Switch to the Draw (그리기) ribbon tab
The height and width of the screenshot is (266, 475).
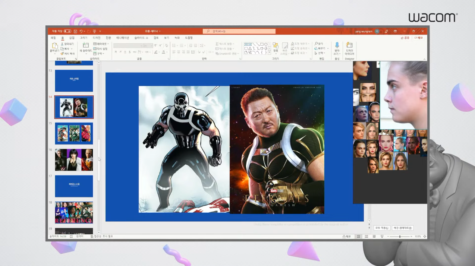[x=84, y=38]
